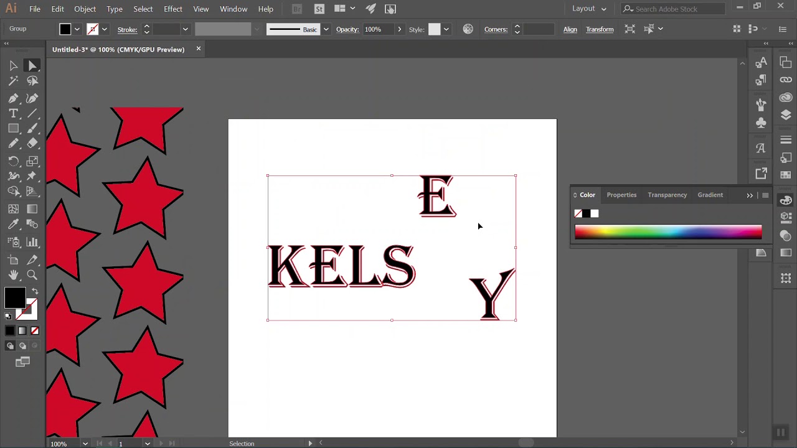Open the Transform options link

click(x=600, y=29)
